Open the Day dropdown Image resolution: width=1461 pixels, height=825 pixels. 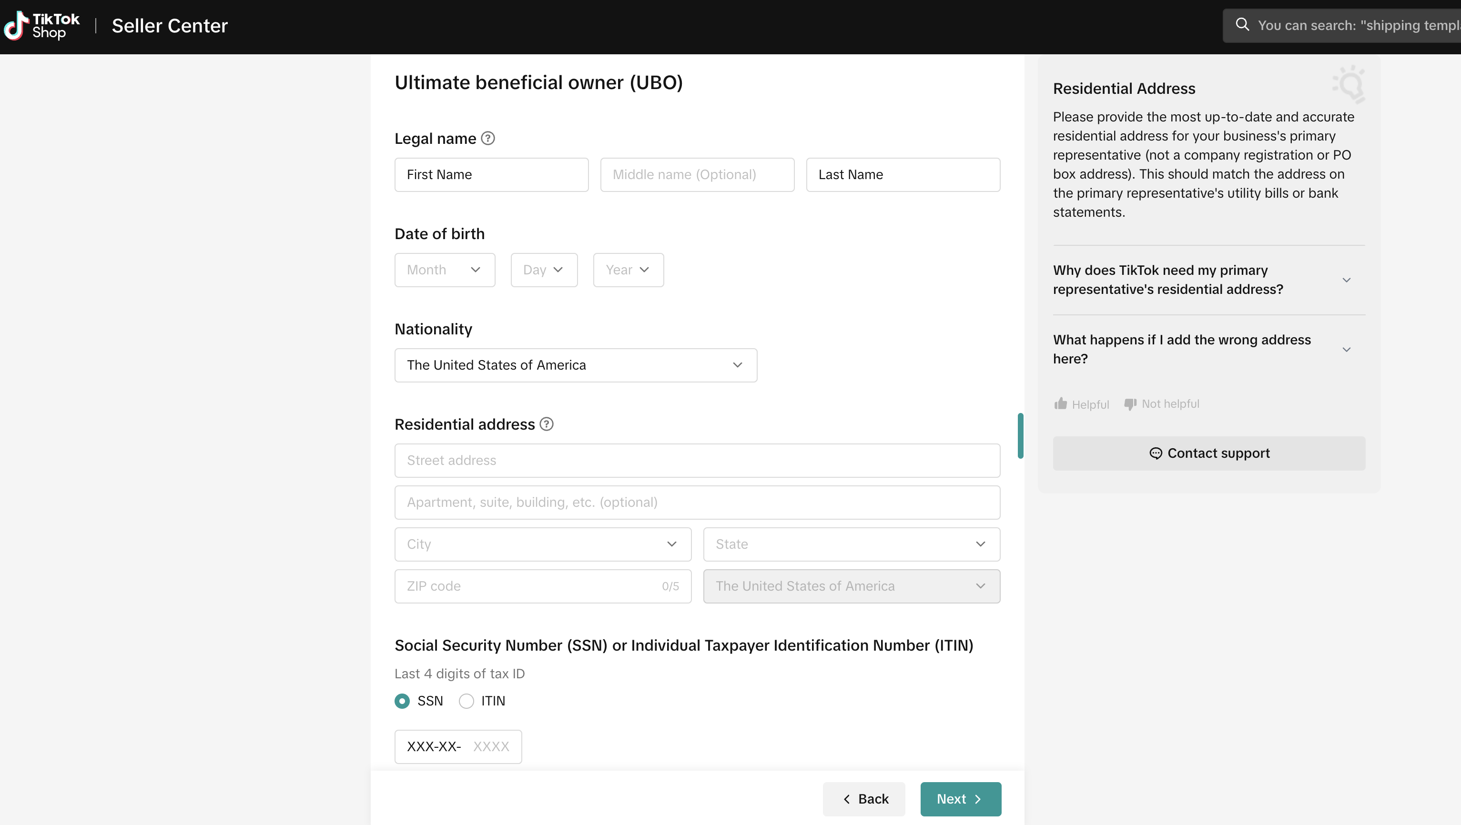(x=543, y=270)
